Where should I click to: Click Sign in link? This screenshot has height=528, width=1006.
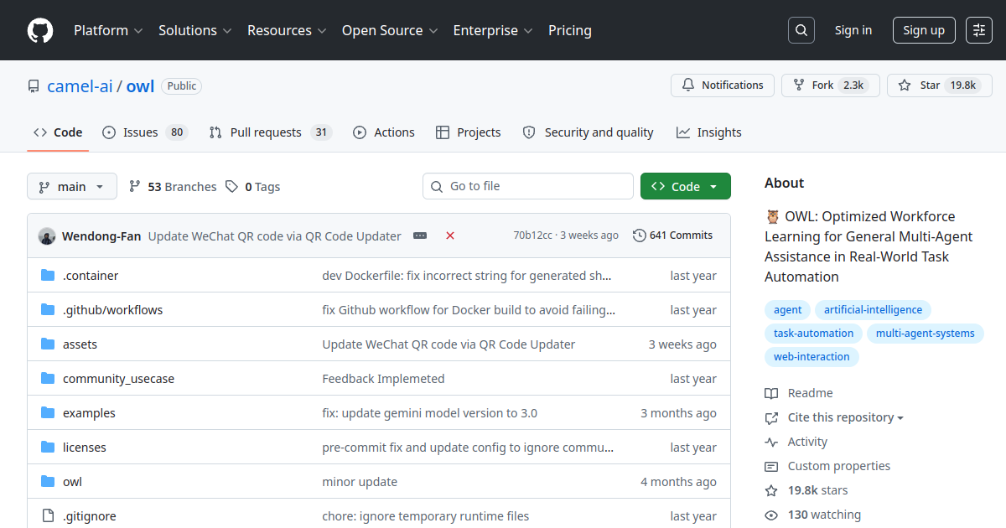click(853, 30)
